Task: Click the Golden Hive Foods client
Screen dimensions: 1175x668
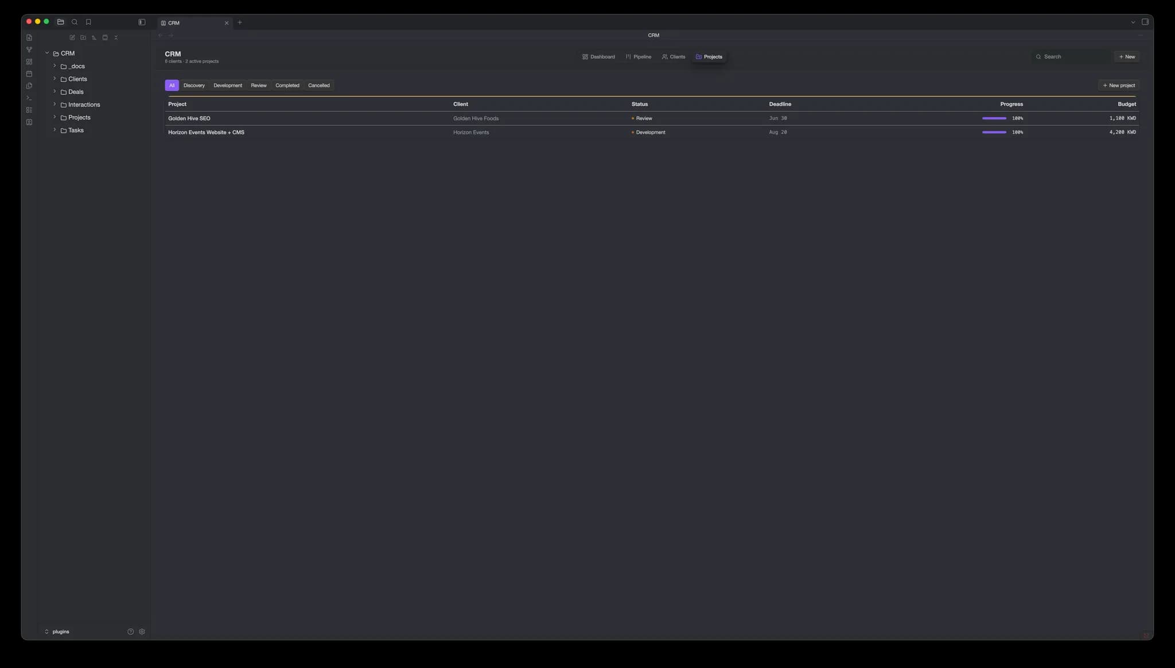Action: coord(476,118)
